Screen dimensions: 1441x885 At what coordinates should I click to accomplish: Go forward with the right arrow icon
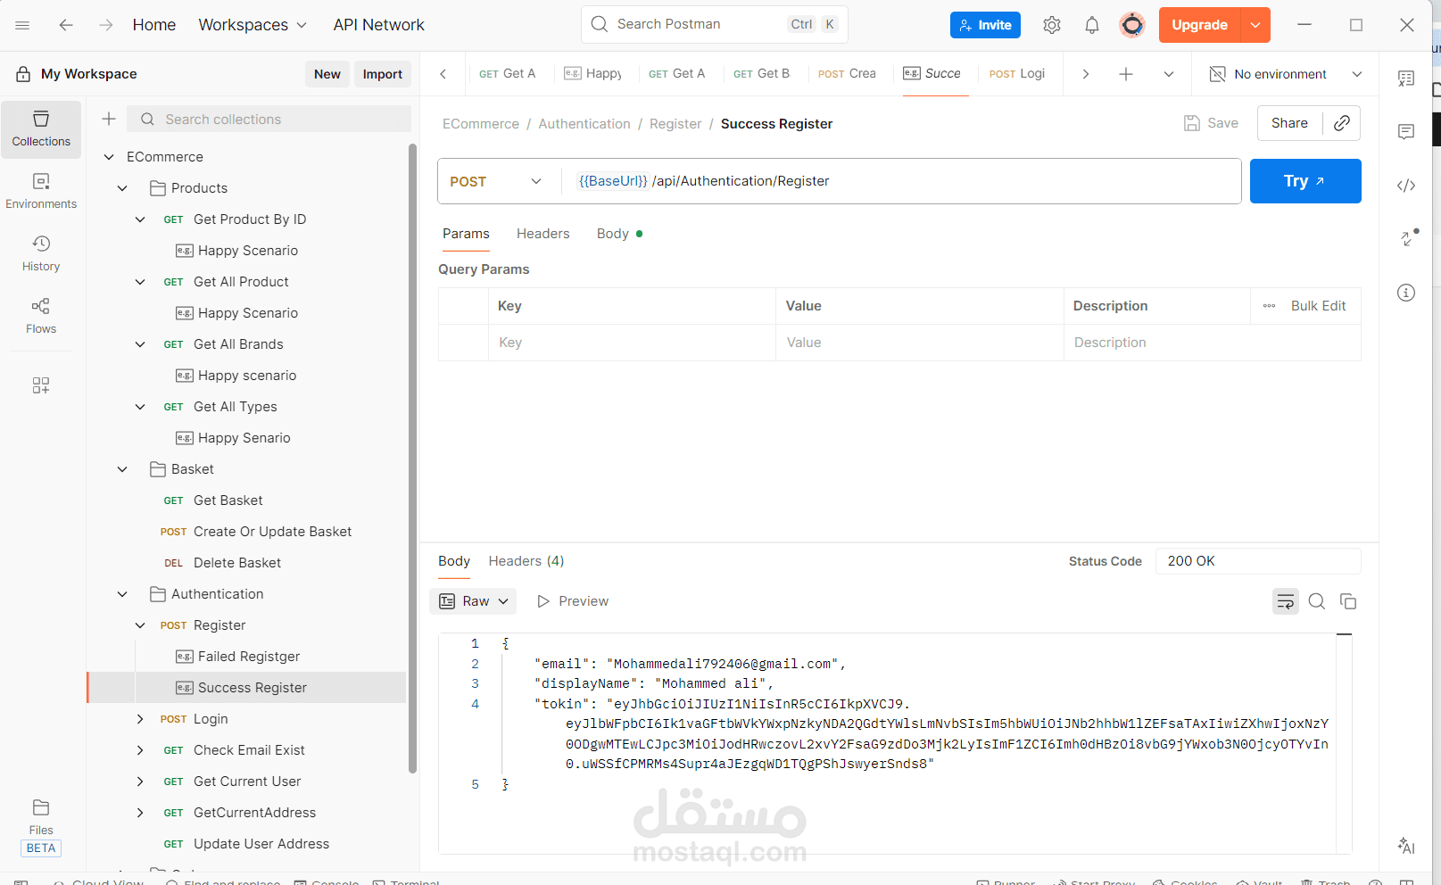pos(106,25)
